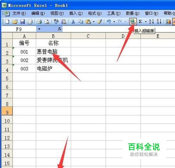Click the Insert Function fx icon
The height and width of the screenshot is (168, 175).
[59, 29]
